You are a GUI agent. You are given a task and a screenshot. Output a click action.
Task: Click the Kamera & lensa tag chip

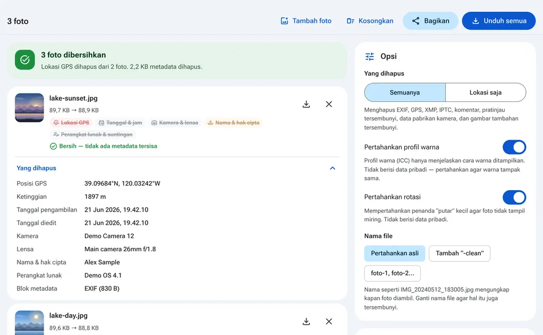[175, 123]
